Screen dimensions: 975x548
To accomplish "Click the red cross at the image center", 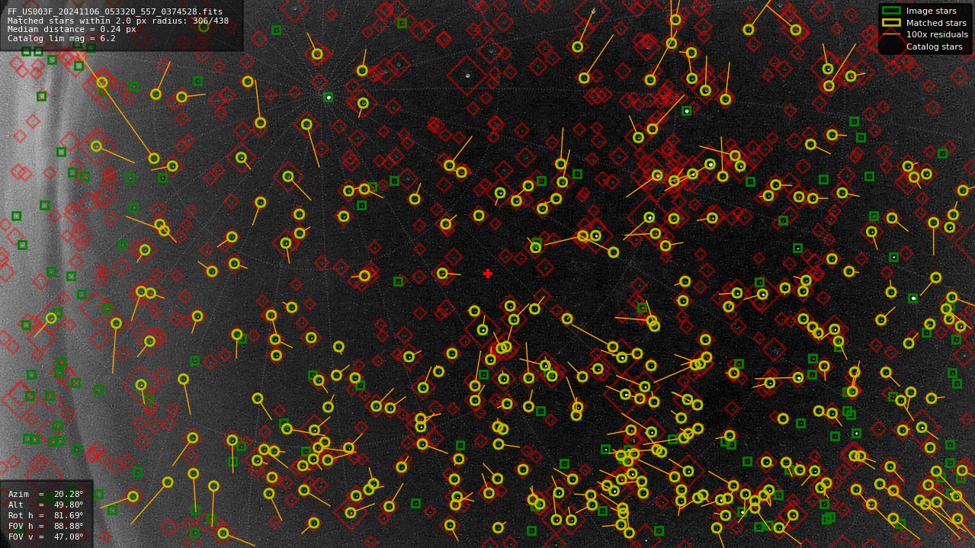I will point(488,274).
